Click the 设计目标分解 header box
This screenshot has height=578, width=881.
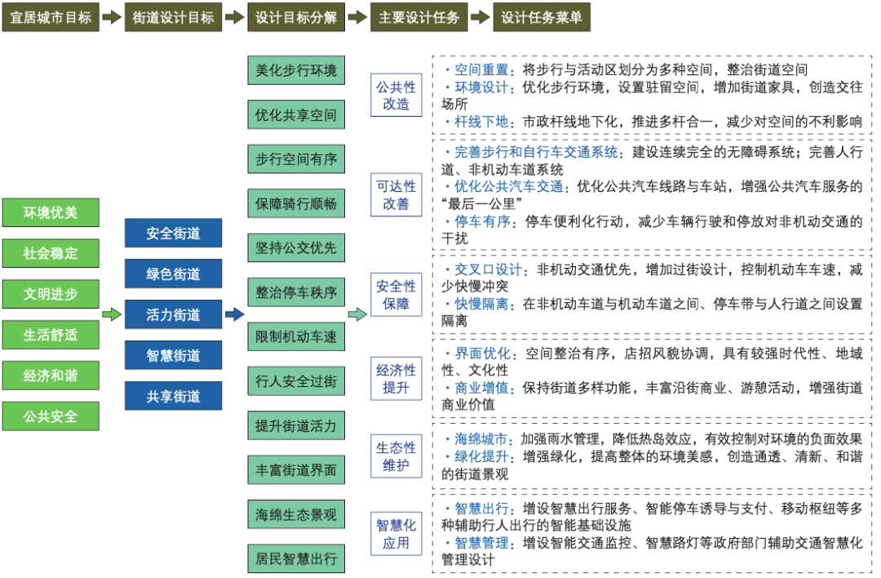tap(296, 17)
